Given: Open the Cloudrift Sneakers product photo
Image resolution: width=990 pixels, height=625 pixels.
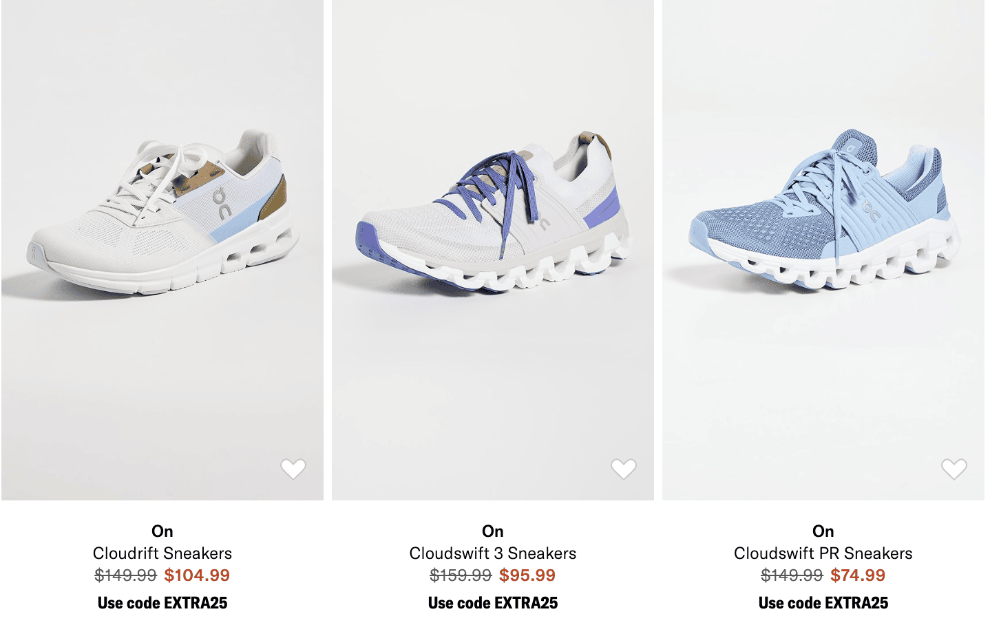Looking at the screenshot, I should pos(162,250).
